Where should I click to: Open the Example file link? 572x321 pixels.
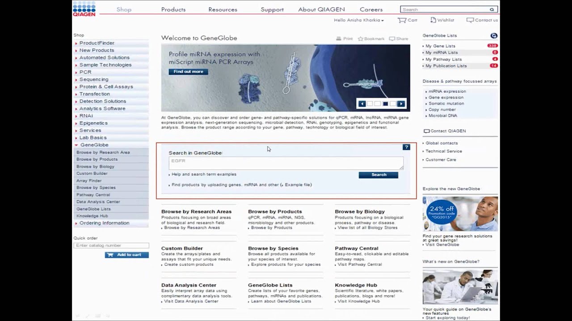[298, 185]
